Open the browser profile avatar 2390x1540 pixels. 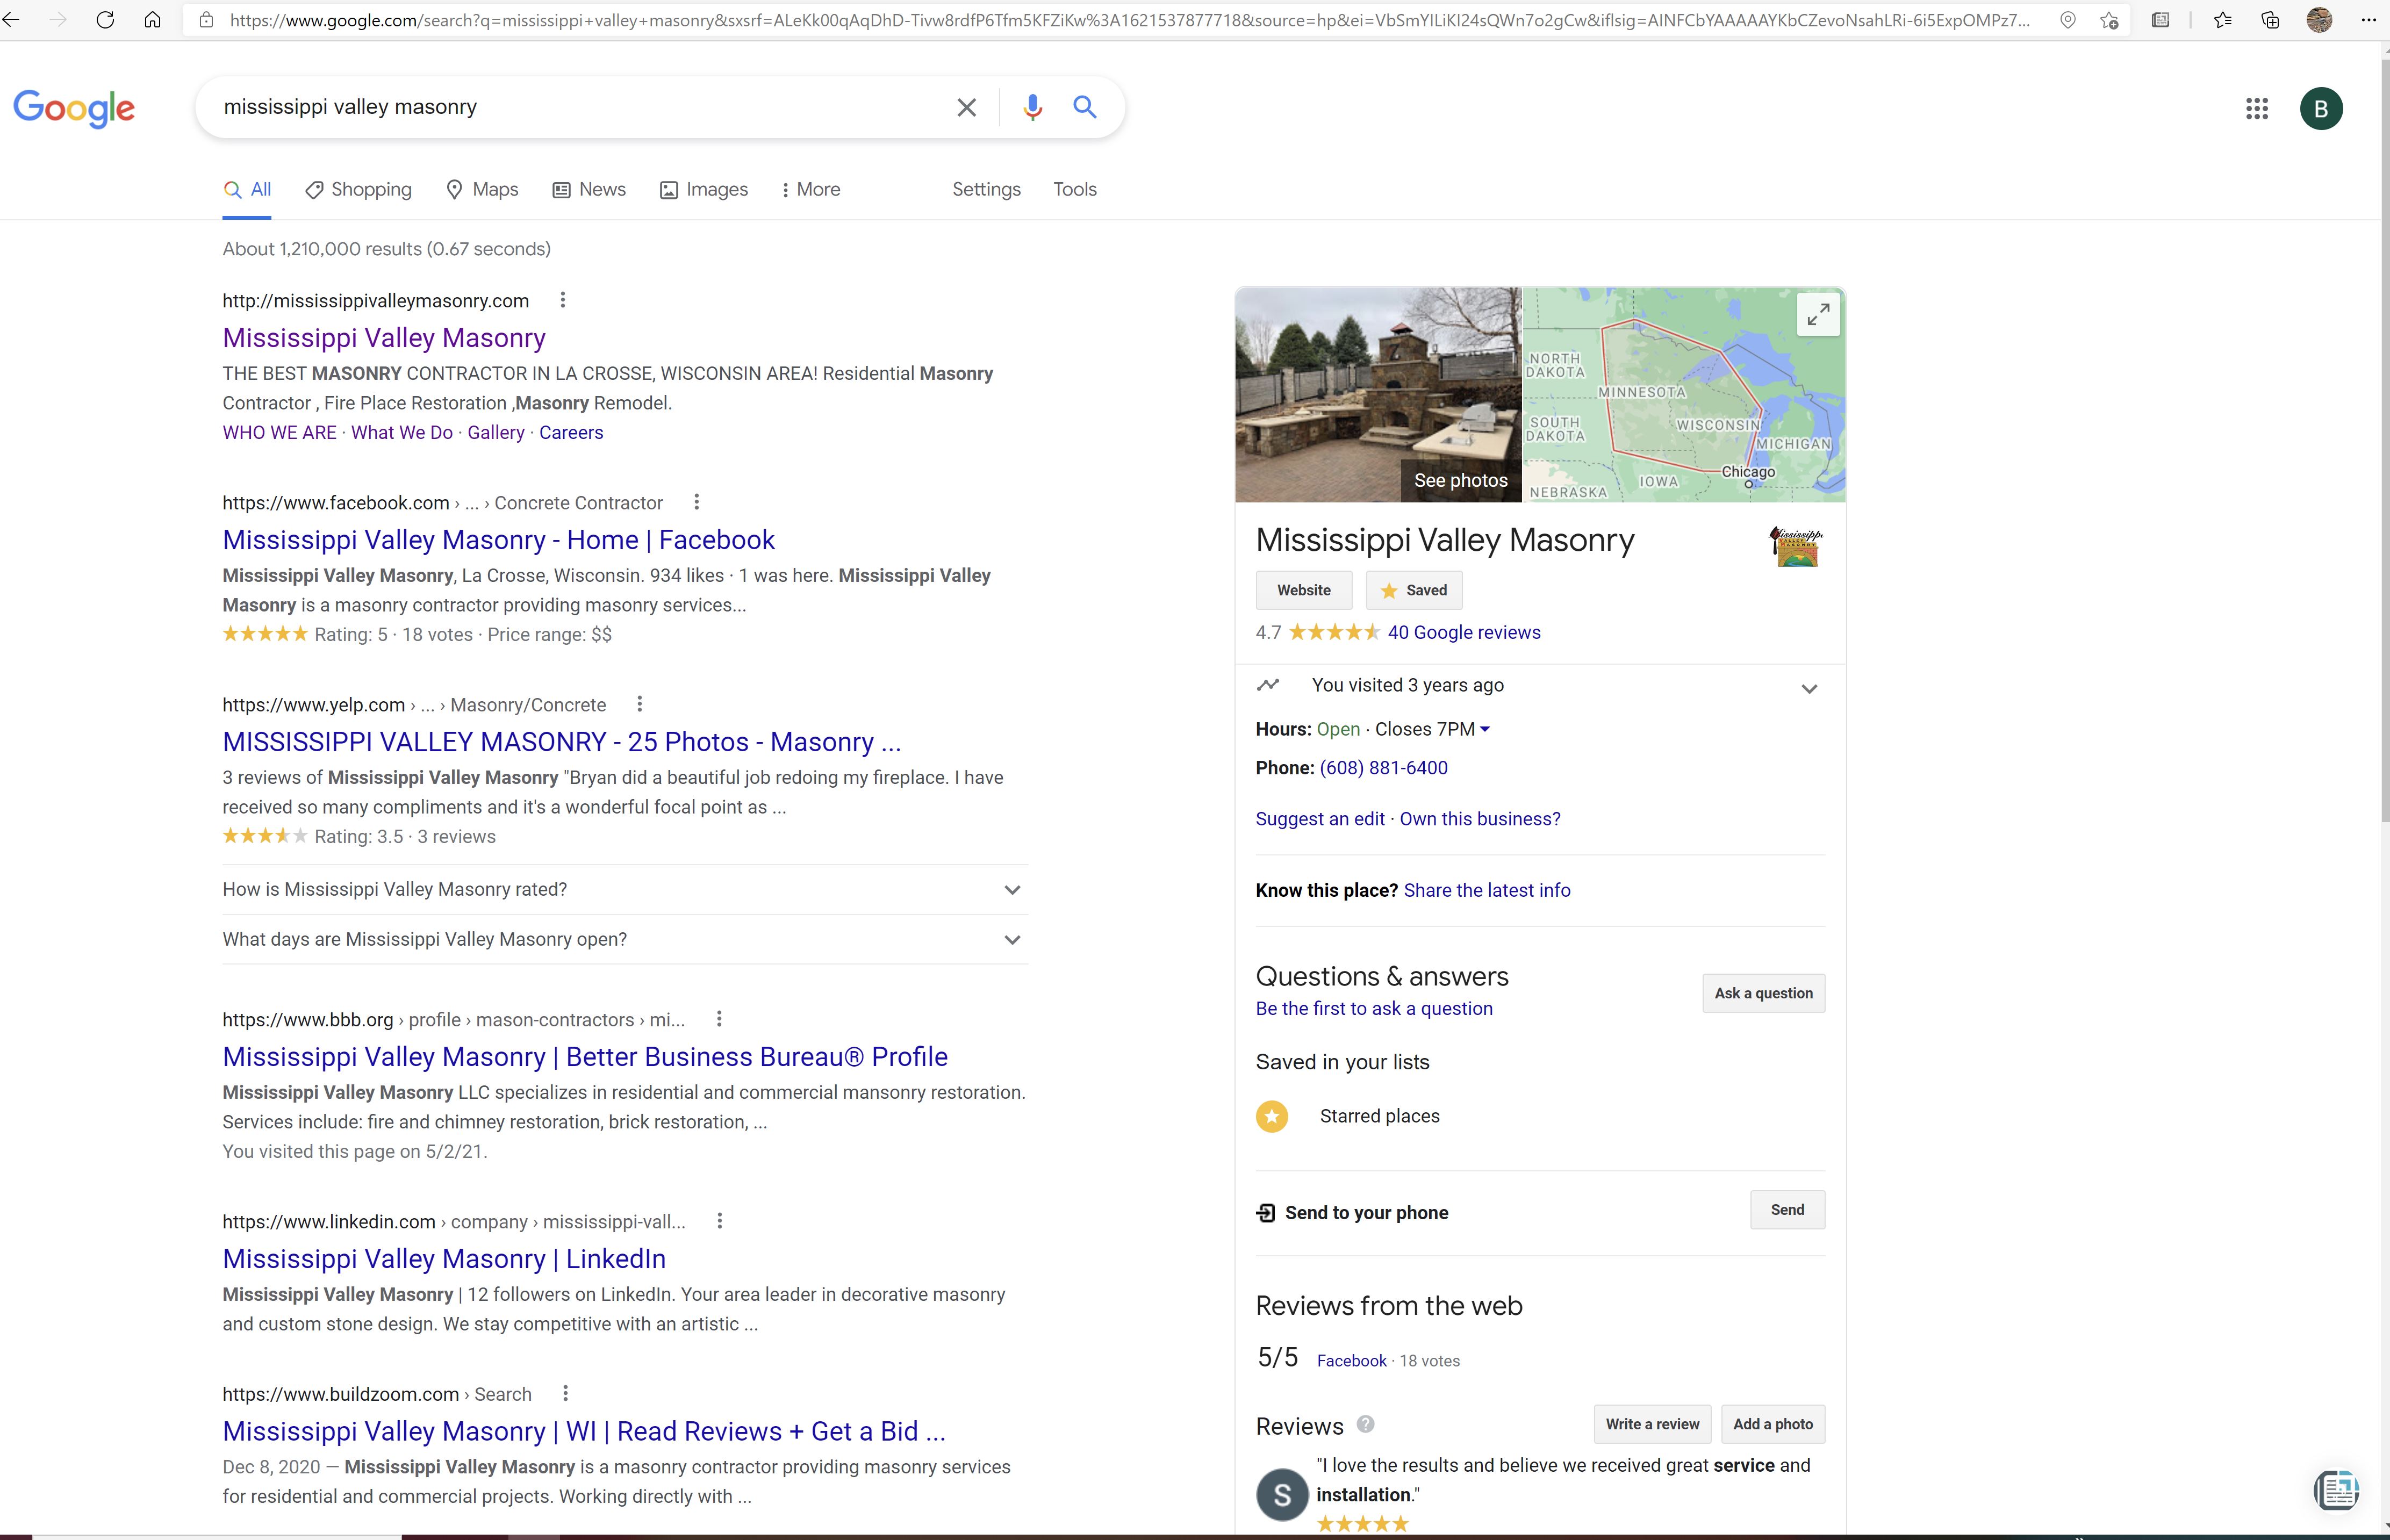[2319, 20]
